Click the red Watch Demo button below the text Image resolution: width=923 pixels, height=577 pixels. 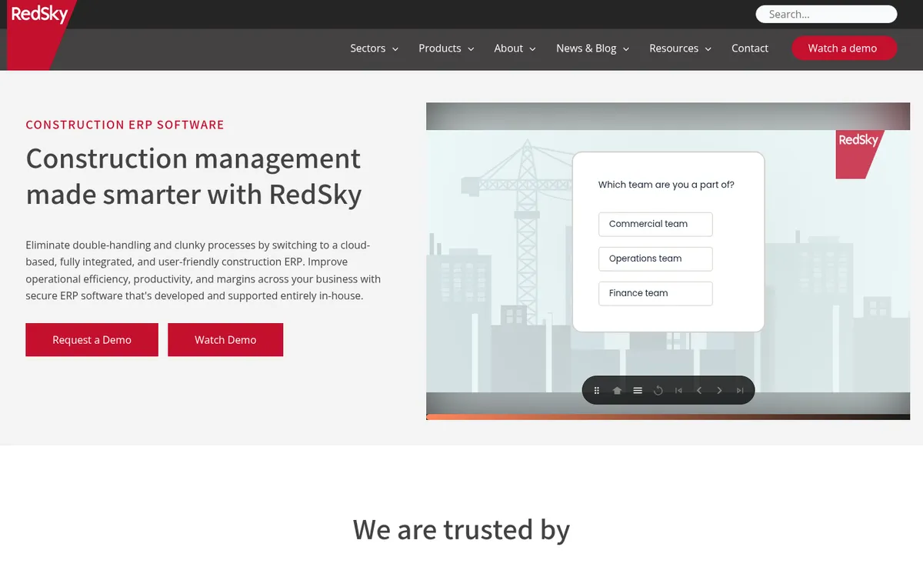pyautogui.click(x=225, y=340)
